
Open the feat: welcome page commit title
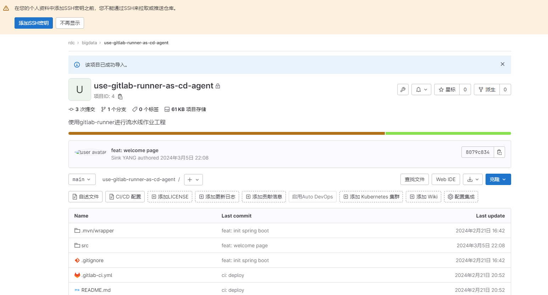(x=135, y=150)
